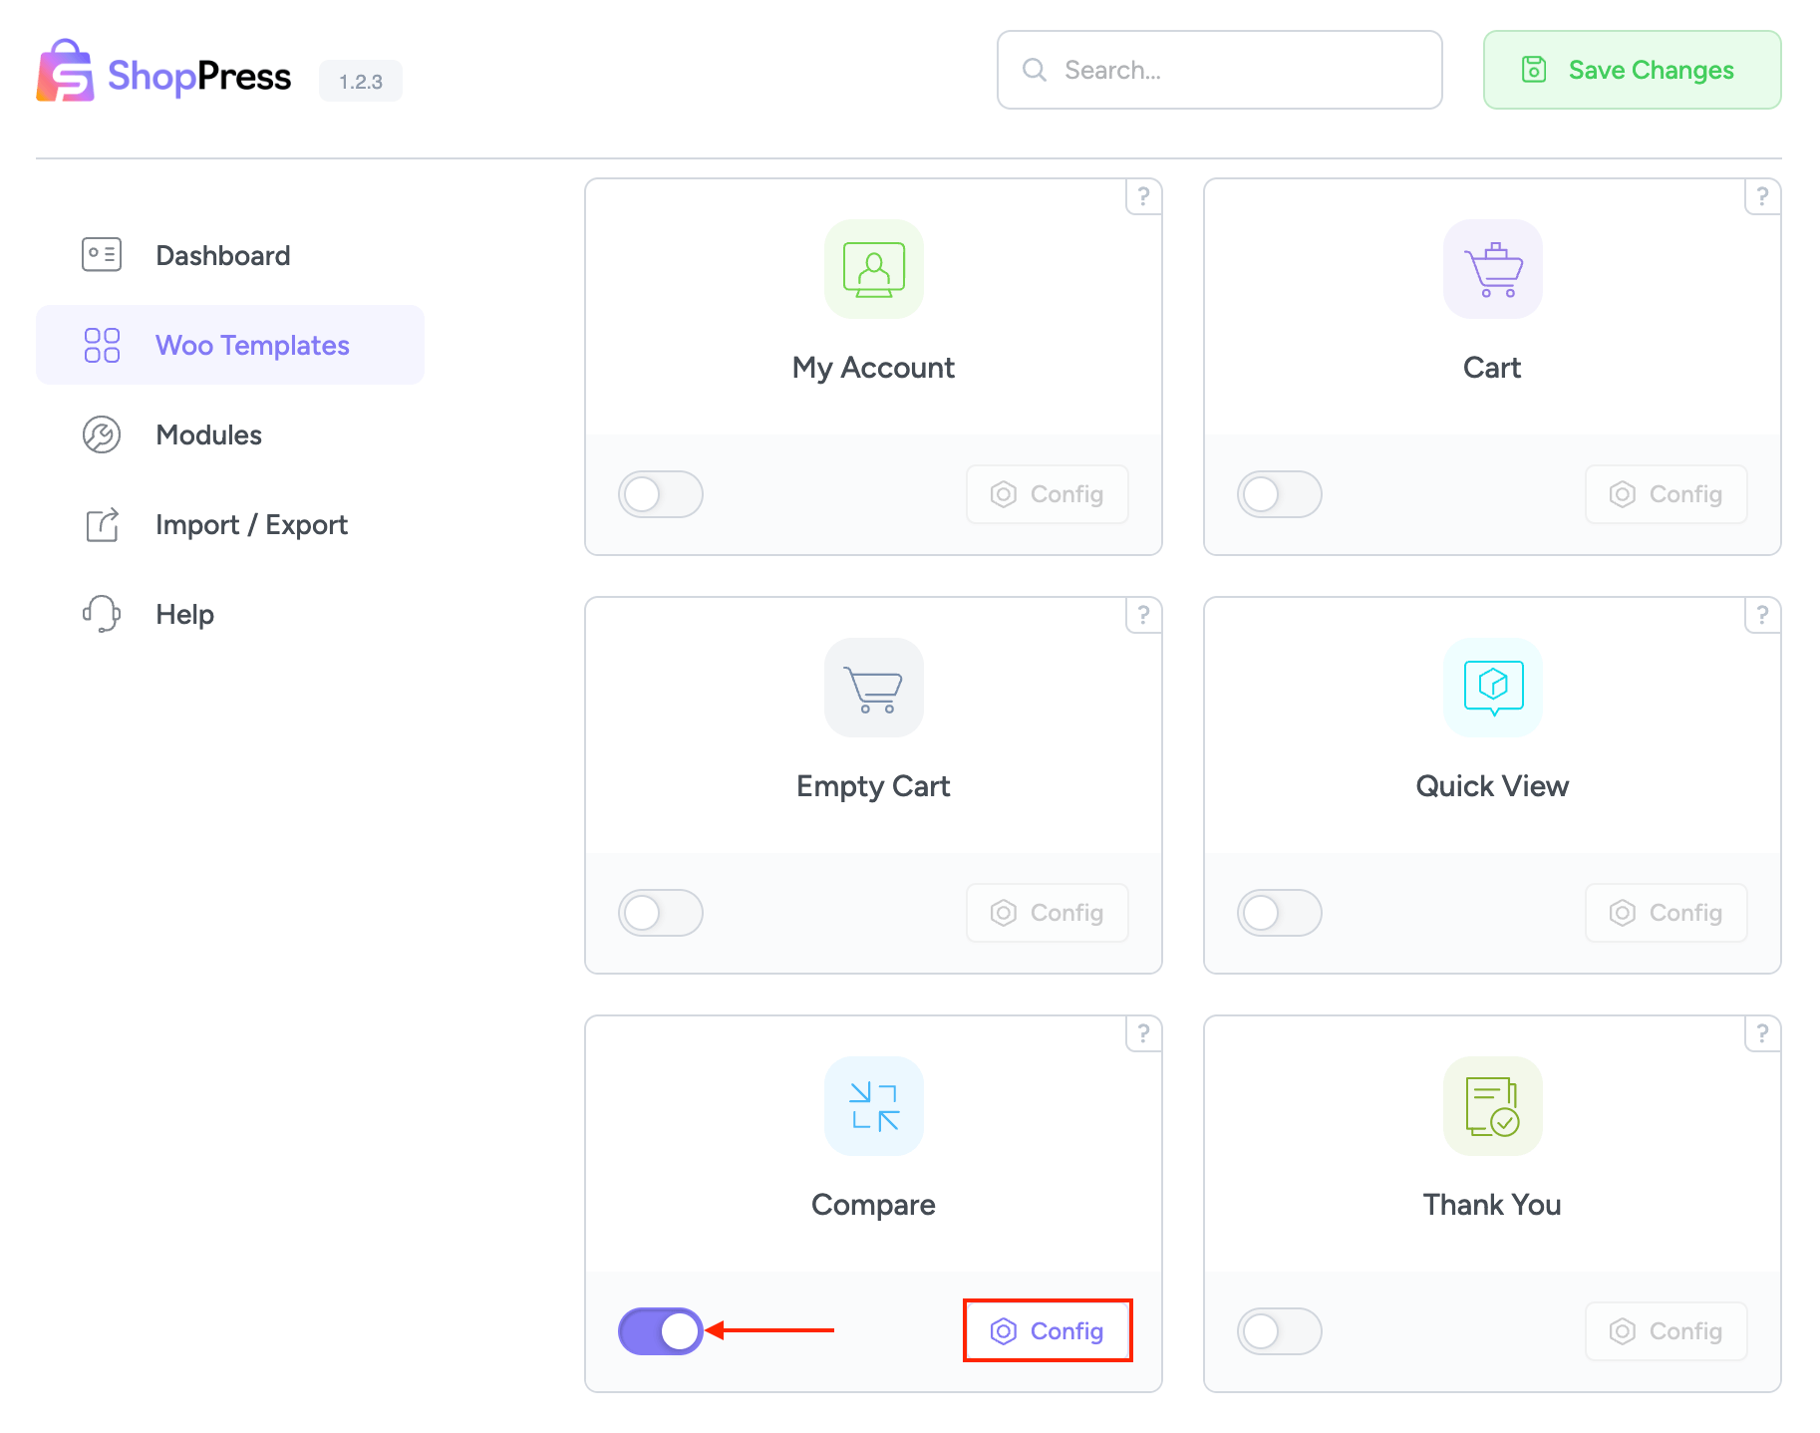
Task: Click the Empty Cart icon
Action: pos(873,689)
